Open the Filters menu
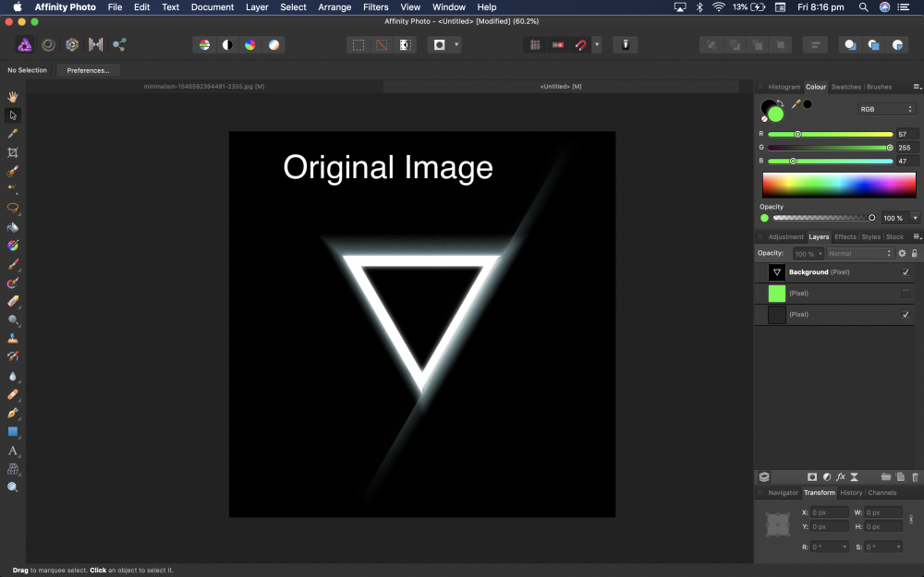 pyautogui.click(x=375, y=6)
